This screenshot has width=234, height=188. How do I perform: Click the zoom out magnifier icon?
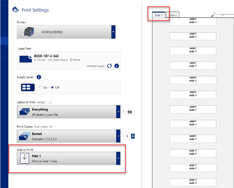click(x=214, y=14)
